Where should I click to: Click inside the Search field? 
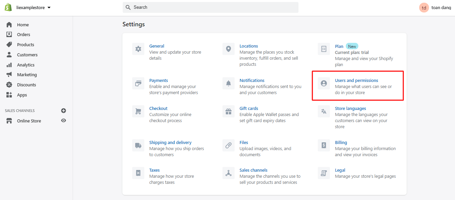(210, 7)
